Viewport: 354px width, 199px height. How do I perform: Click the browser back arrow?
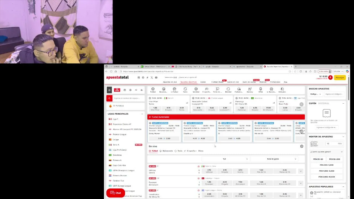pos(106,71)
